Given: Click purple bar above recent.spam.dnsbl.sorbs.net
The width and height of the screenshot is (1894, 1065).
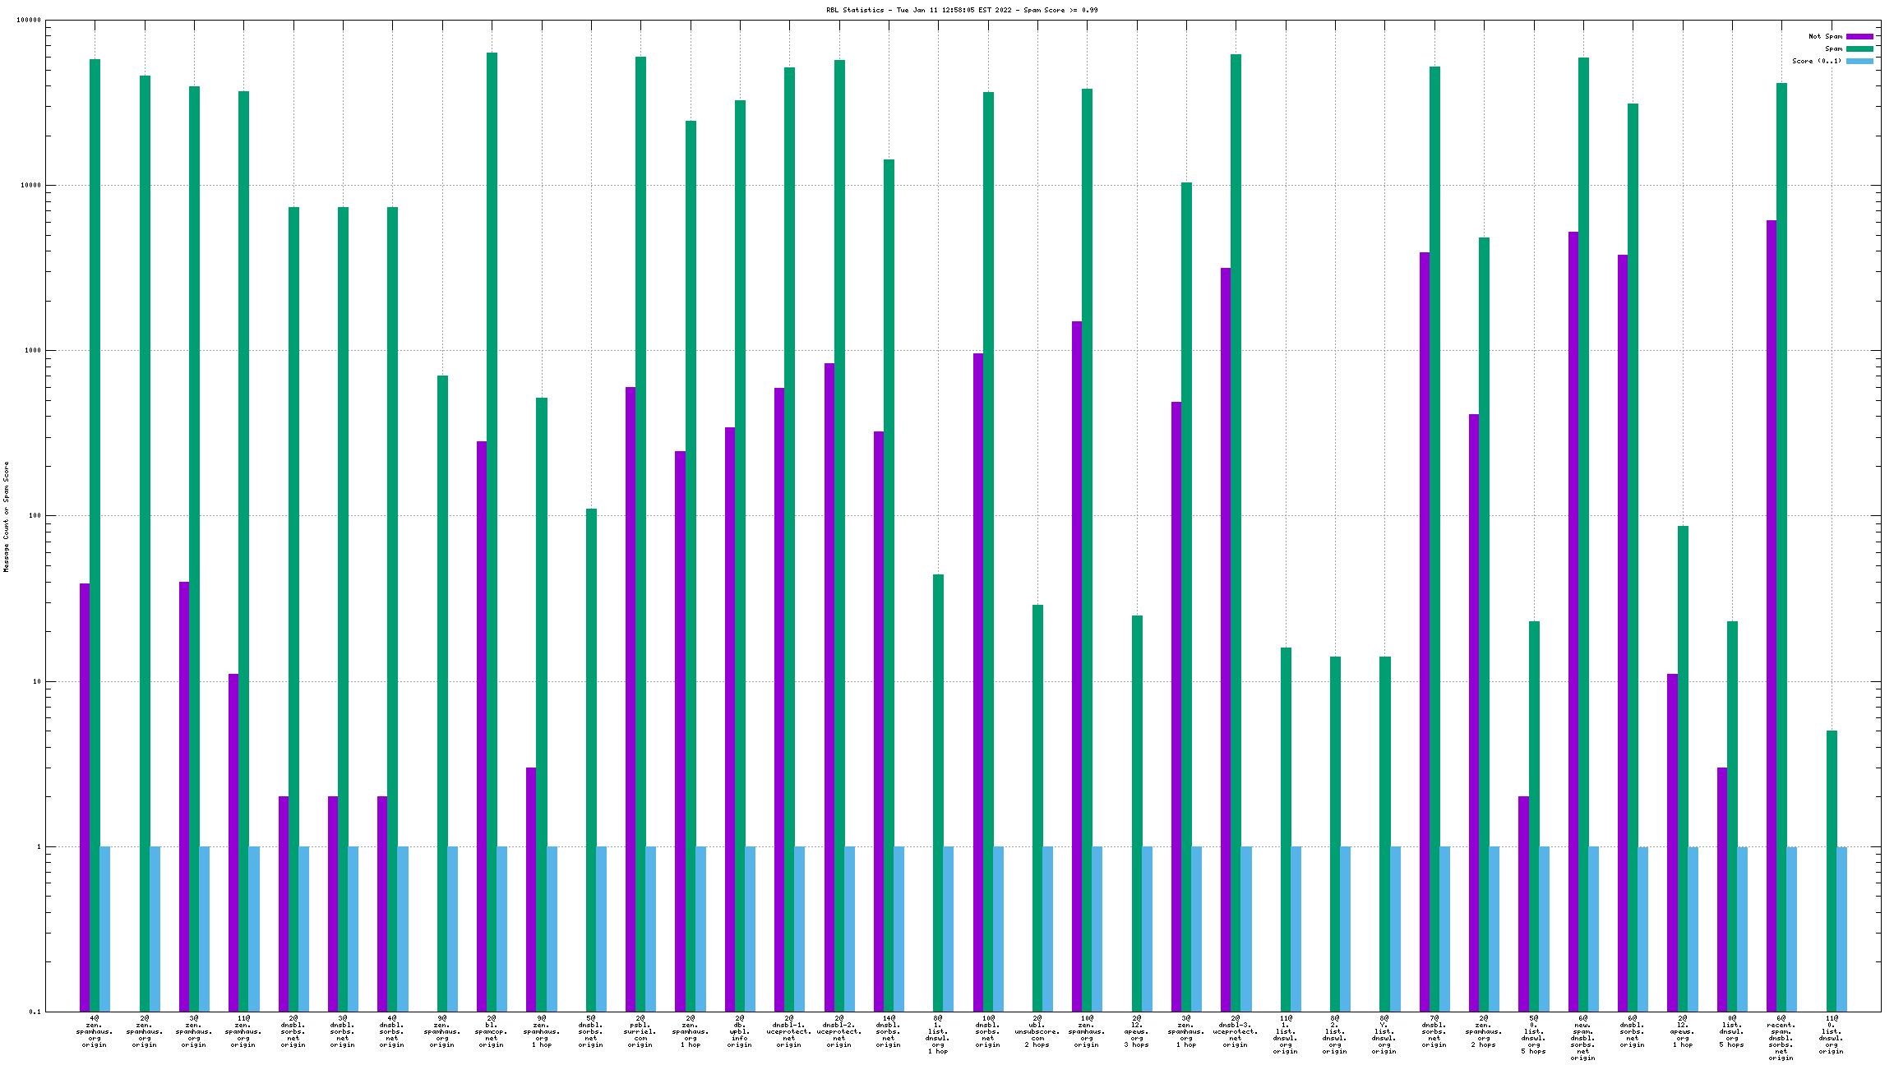Looking at the screenshot, I should click(x=1771, y=575).
